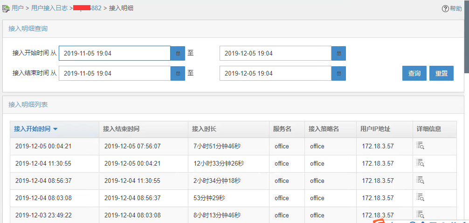469x223 pixels.
Task: View details for the 2019-12-04 08:56:37 record
Action: pyautogui.click(x=420, y=181)
